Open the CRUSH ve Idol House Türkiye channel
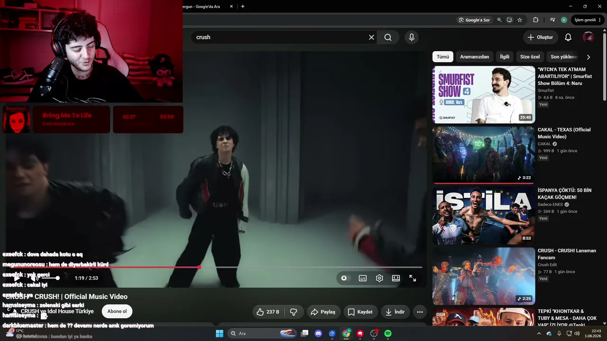The width and height of the screenshot is (607, 341). pos(57,311)
